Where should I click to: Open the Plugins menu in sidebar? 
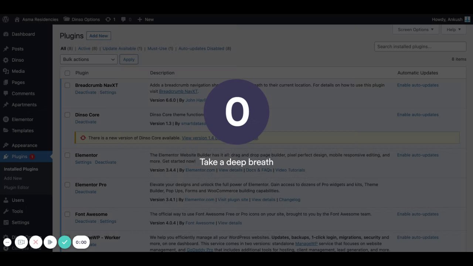pyautogui.click(x=26, y=157)
